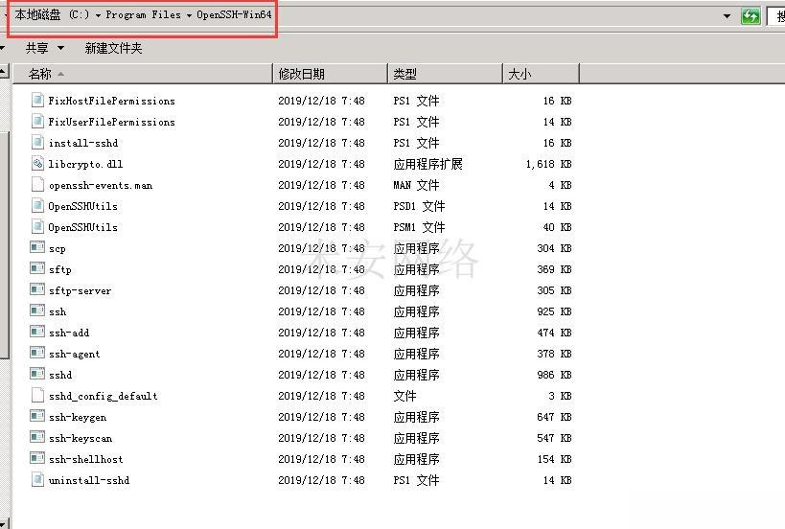
Task: Expand the arrow after Program Files
Action: (189, 15)
